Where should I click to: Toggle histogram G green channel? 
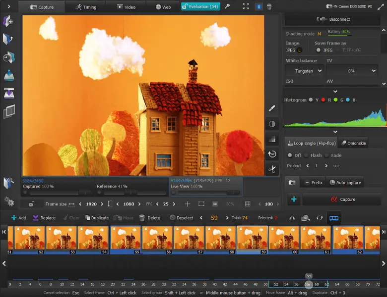(335, 99)
